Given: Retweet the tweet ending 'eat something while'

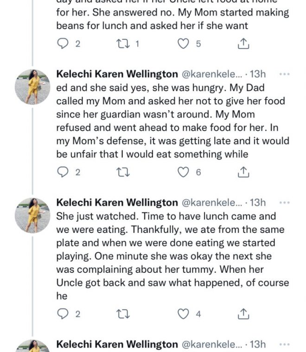Looking at the screenshot, I should pos(122,172).
